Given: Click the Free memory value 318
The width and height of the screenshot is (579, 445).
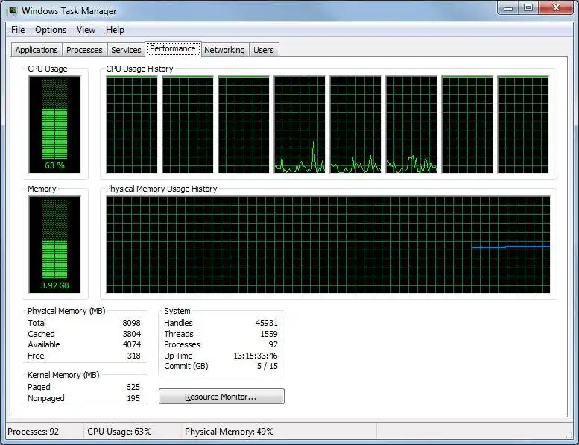Looking at the screenshot, I should [133, 356].
